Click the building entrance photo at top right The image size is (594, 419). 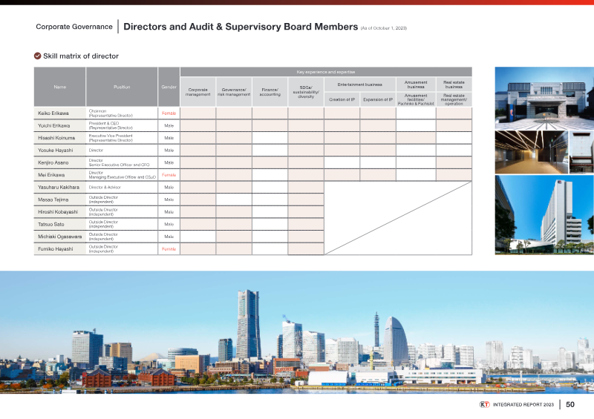[544, 99]
